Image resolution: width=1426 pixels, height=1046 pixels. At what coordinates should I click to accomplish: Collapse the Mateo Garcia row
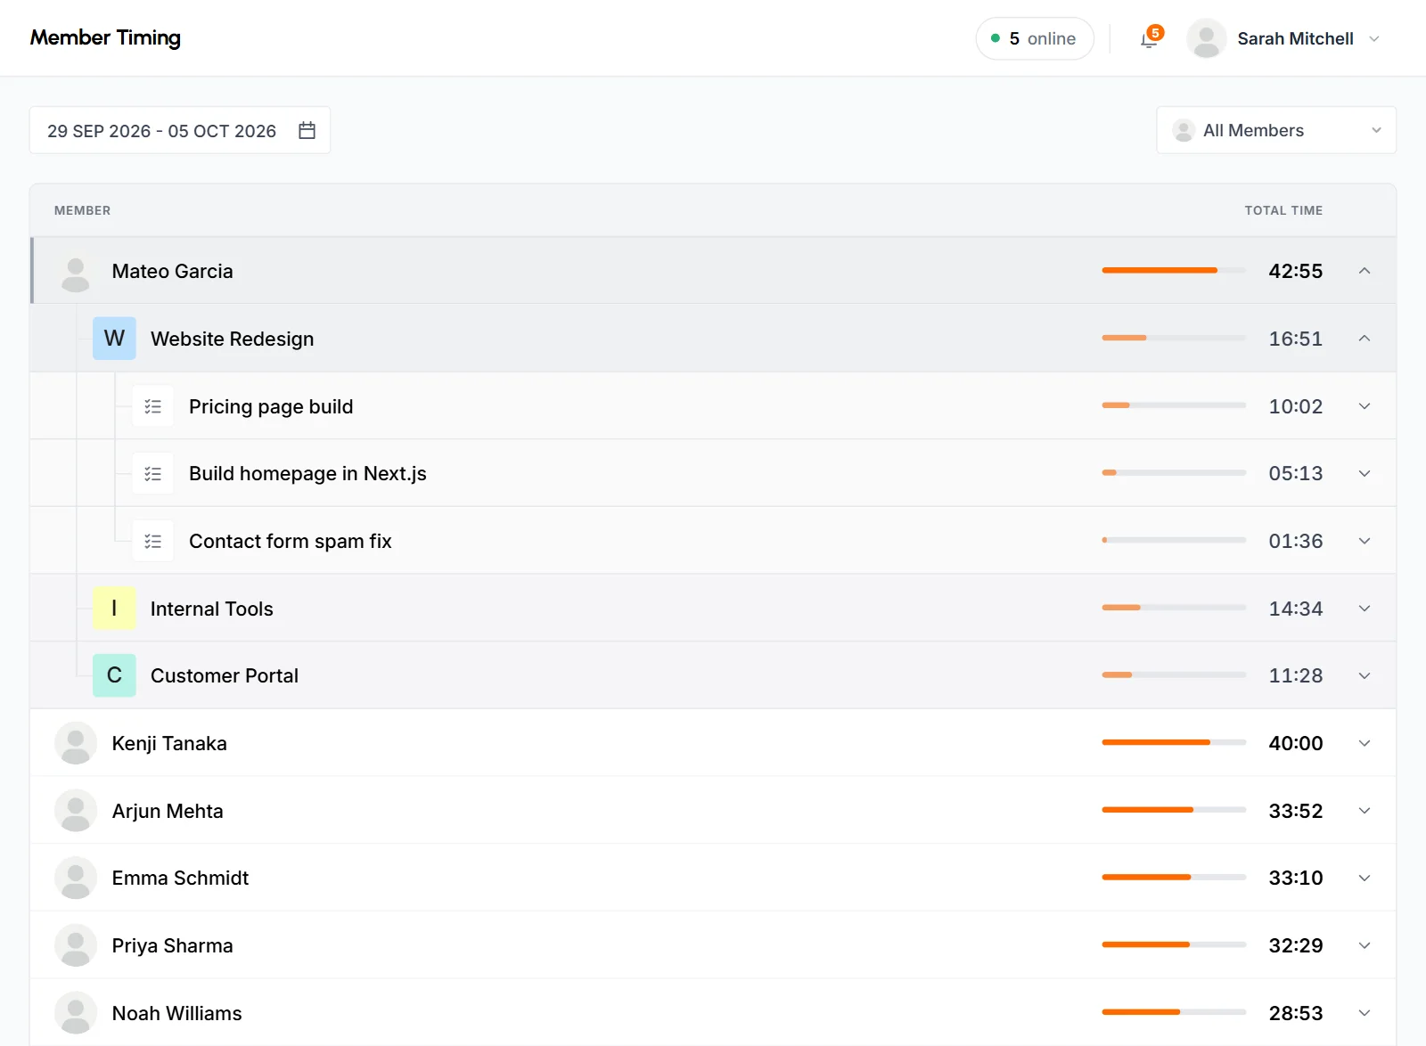[1365, 271]
